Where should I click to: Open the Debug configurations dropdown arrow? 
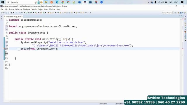pos(24,13)
